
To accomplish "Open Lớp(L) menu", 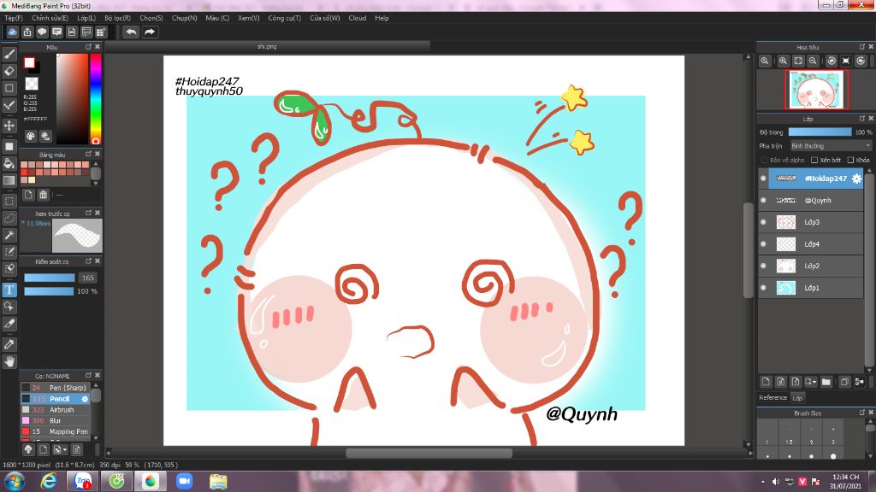I will (86, 18).
